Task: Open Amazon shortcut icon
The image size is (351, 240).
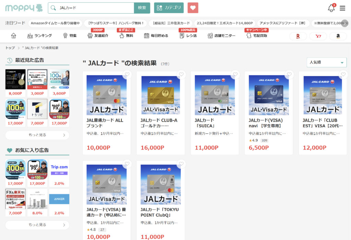Action: [338, 36]
